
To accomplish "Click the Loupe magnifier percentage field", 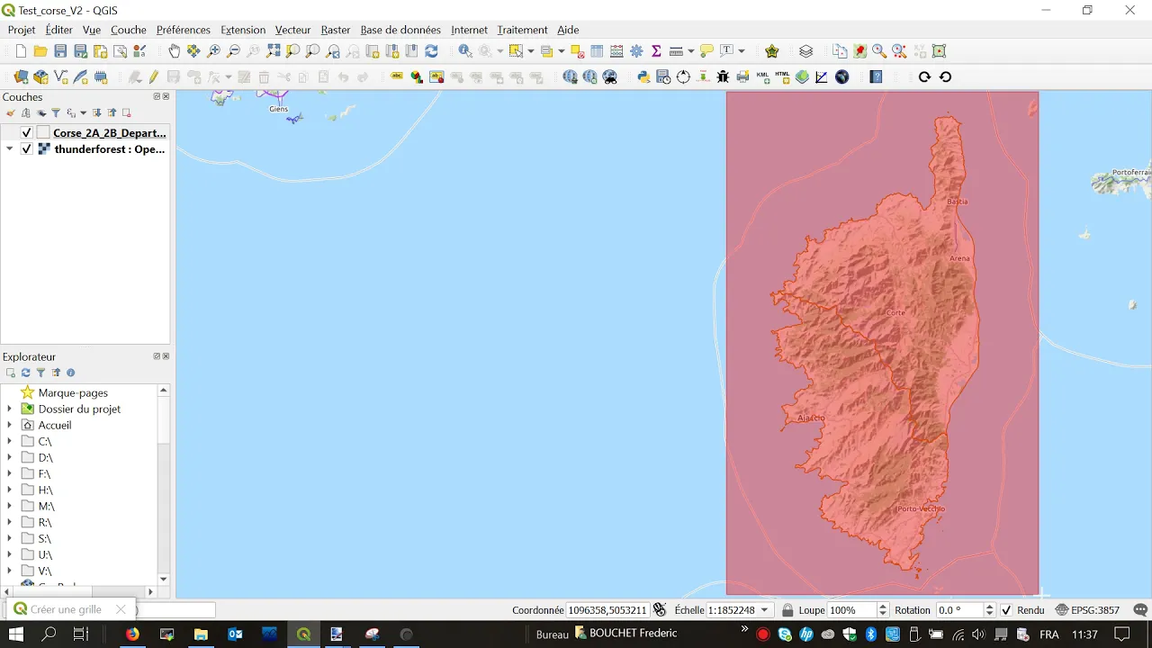I will [851, 610].
